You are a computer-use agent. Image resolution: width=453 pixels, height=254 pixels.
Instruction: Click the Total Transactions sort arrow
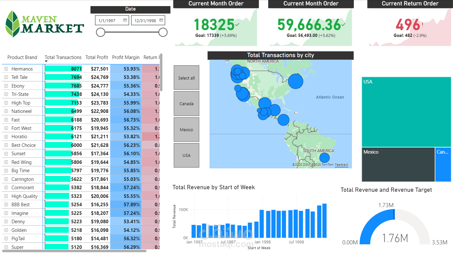pos(46,61)
